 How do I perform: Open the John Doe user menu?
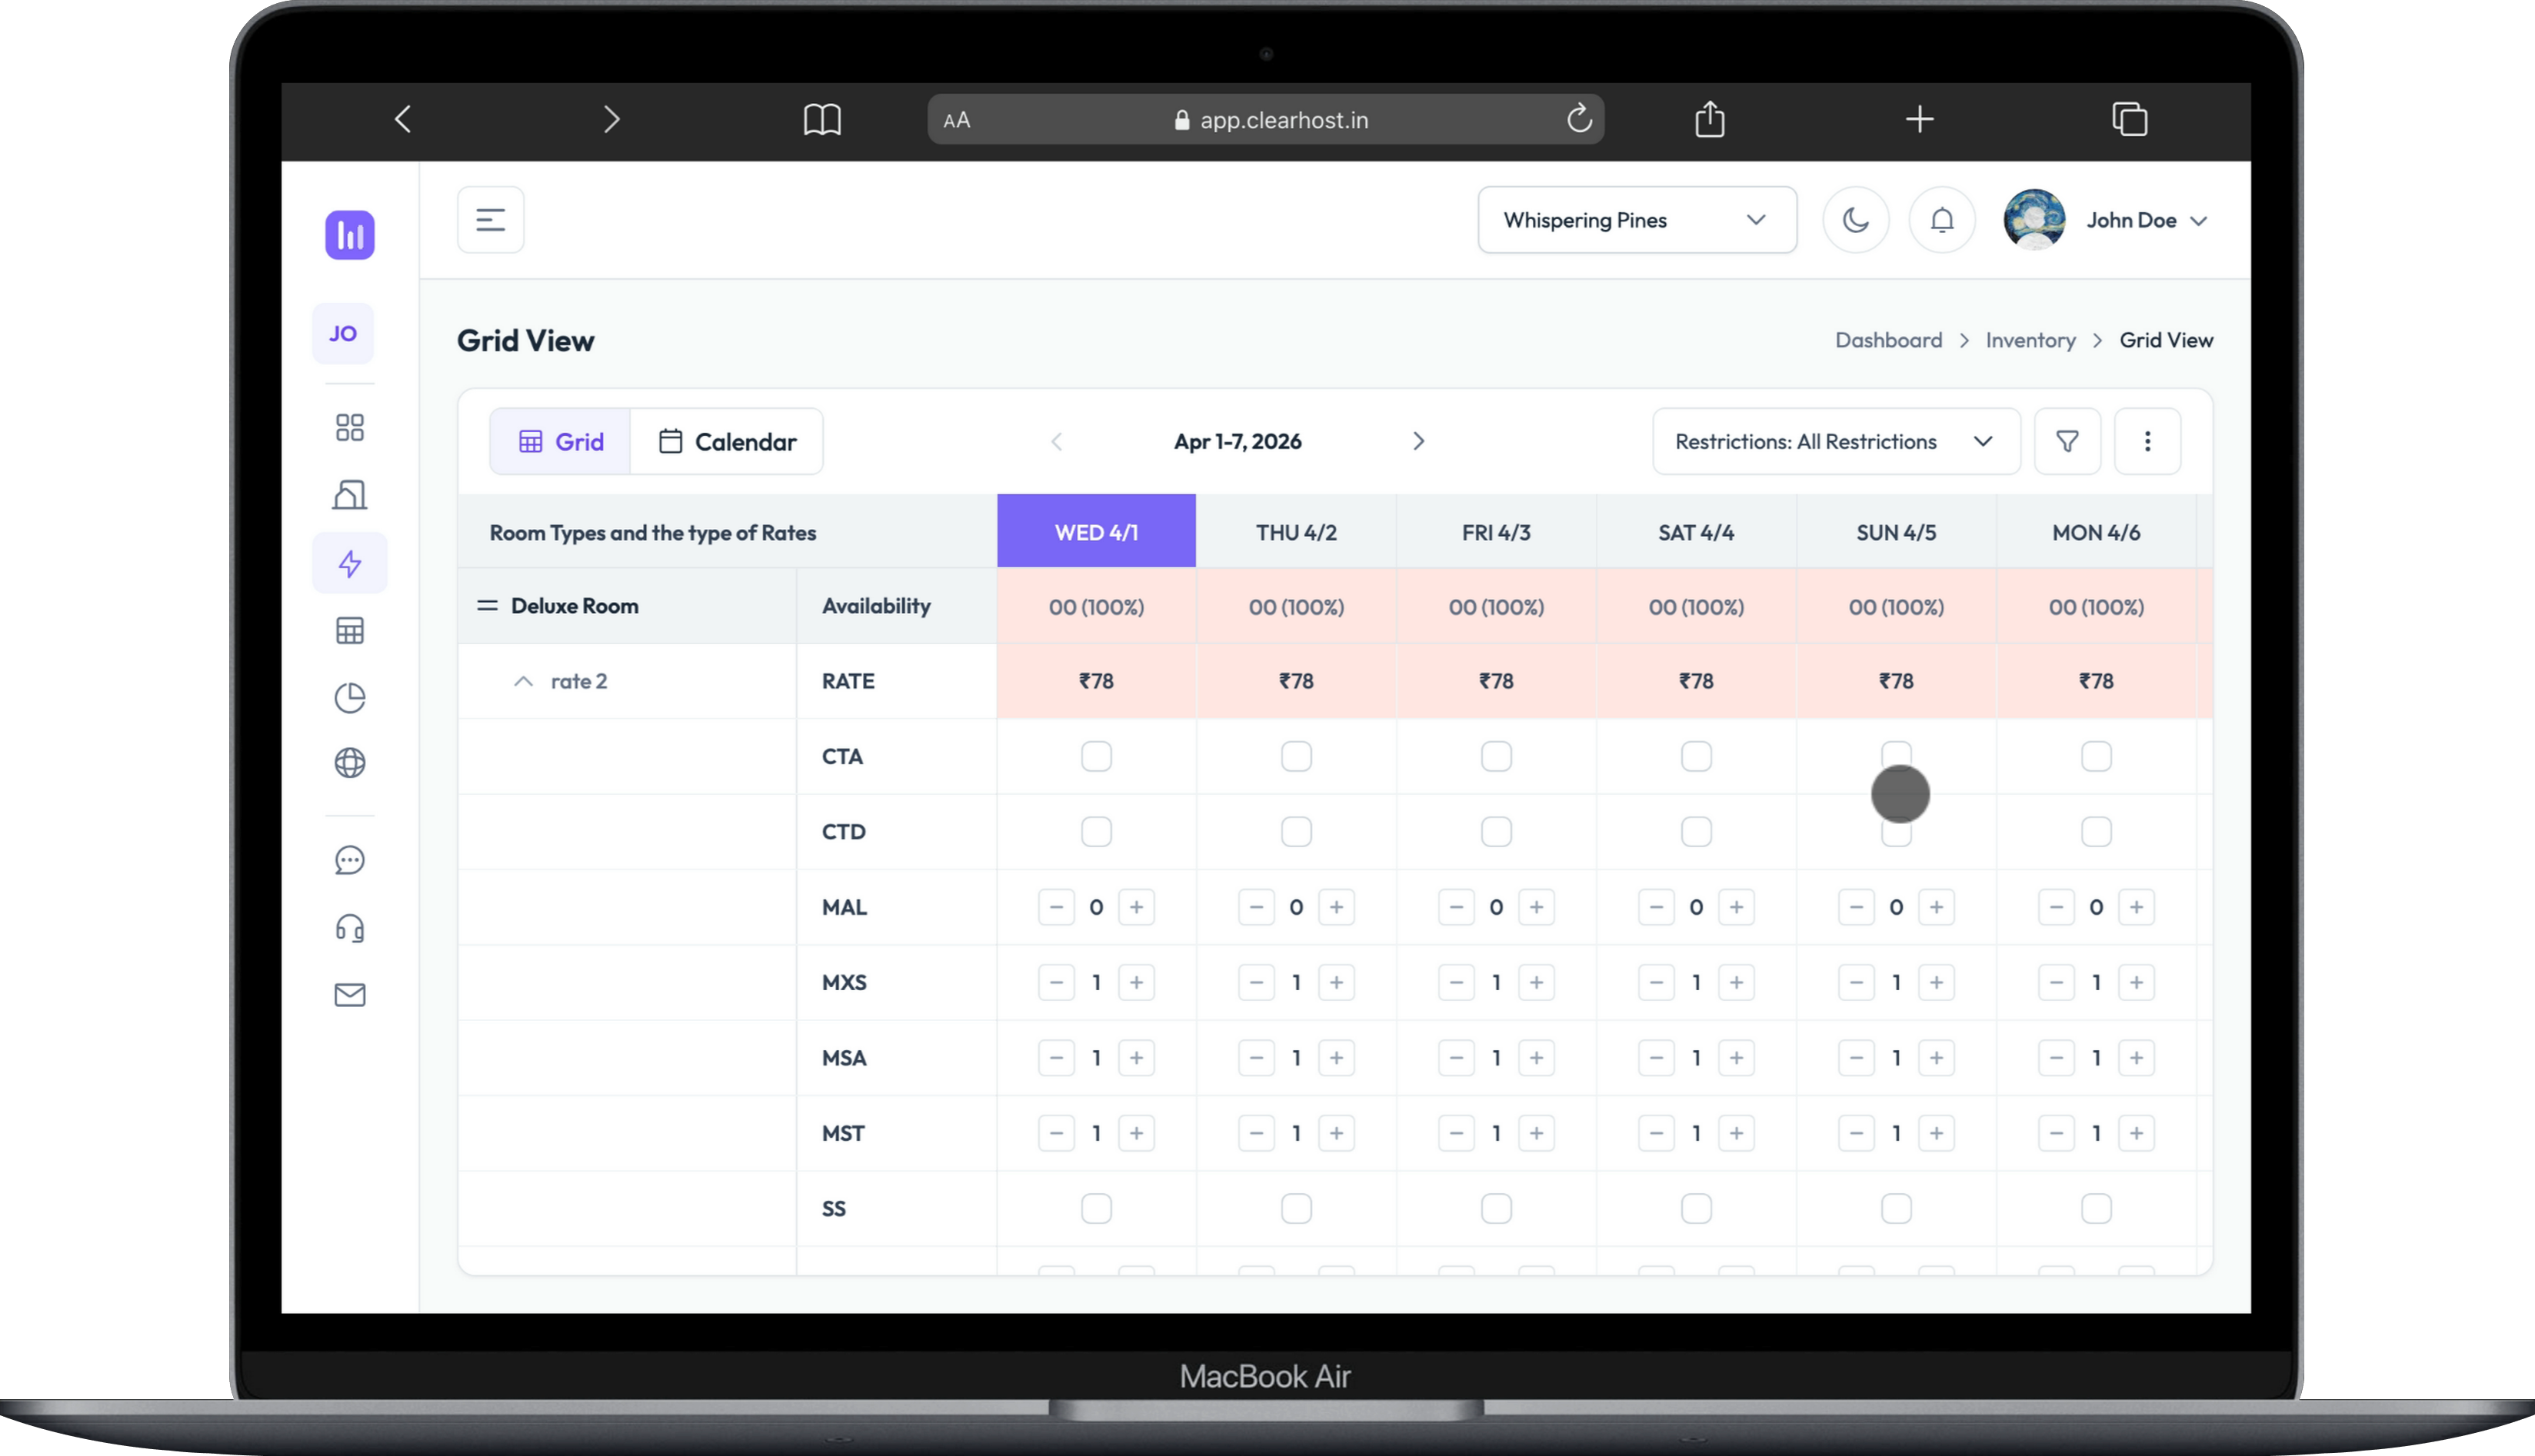coord(2146,220)
